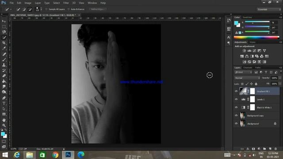Image resolution: width=283 pixels, height=159 pixels.
Task: Hide the Gradient Fill 1 layer
Action: pyautogui.click(x=236, y=91)
